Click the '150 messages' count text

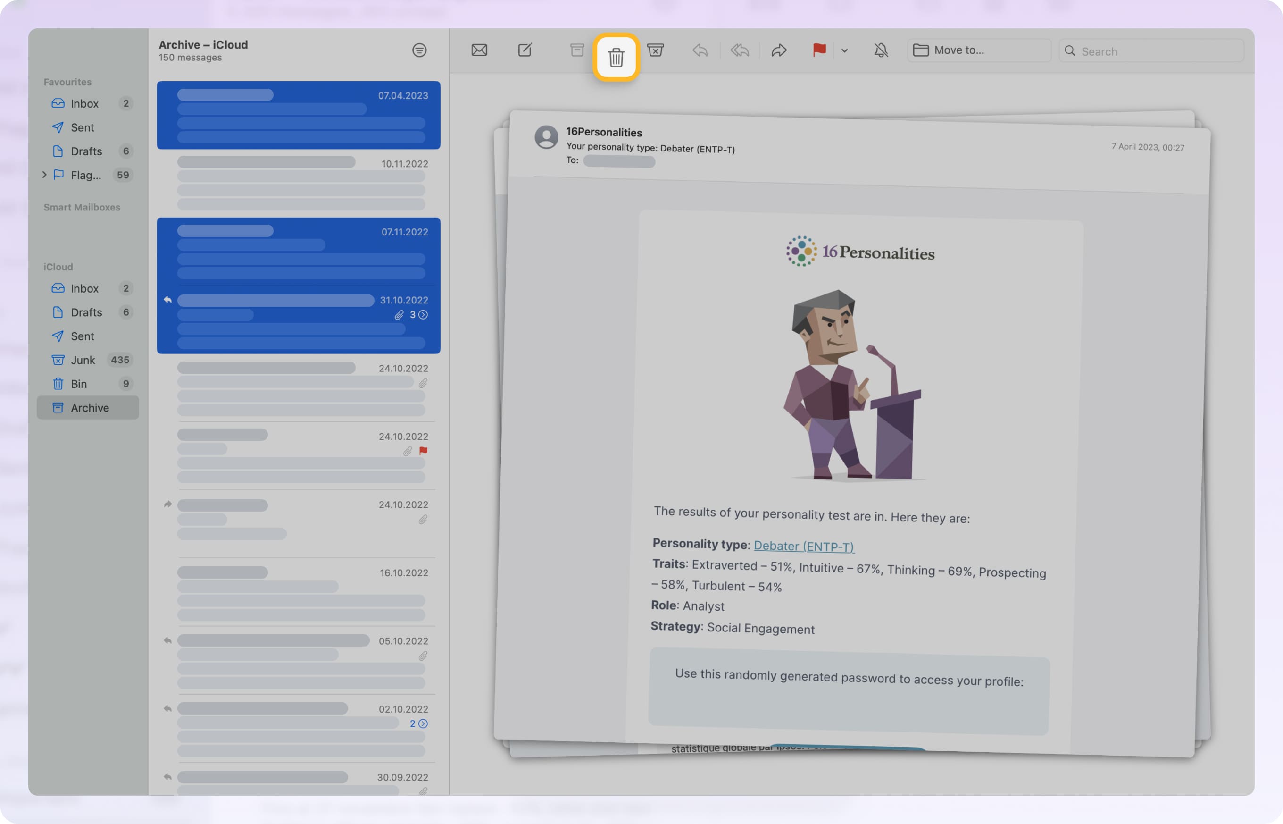(x=190, y=57)
